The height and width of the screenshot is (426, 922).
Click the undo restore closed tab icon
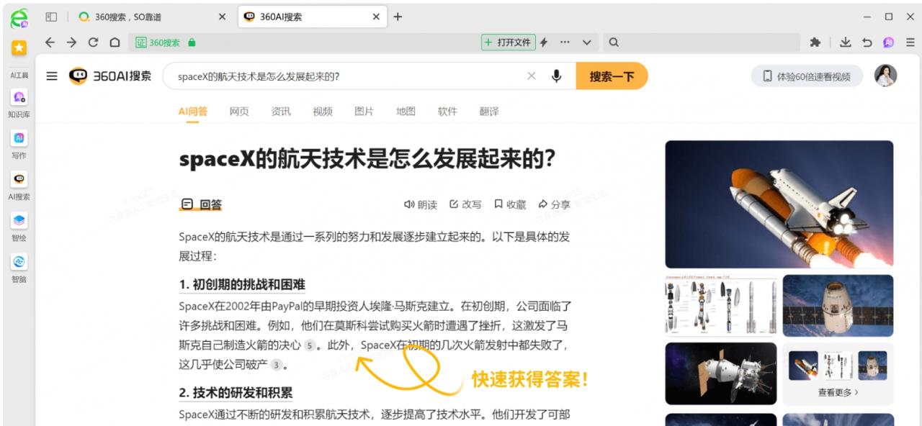click(x=867, y=42)
